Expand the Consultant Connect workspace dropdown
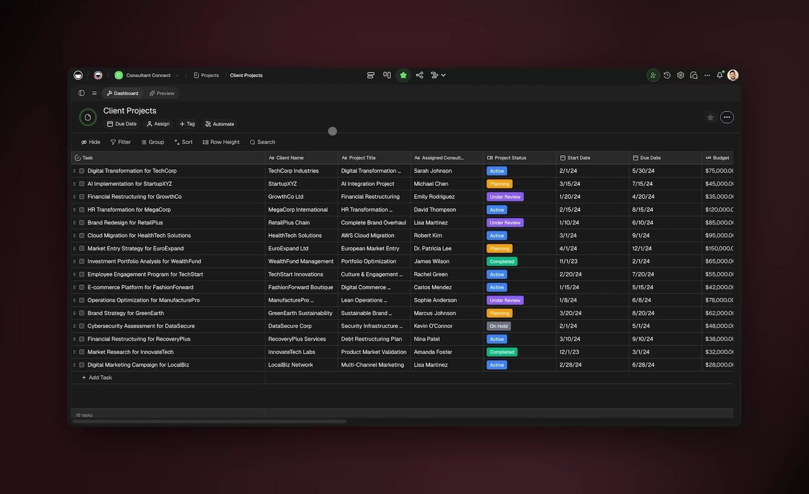The height and width of the screenshot is (494, 809). pos(177,75)
